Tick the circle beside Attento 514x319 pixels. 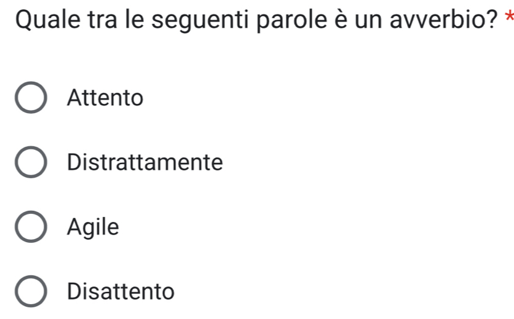click(30, 98)
